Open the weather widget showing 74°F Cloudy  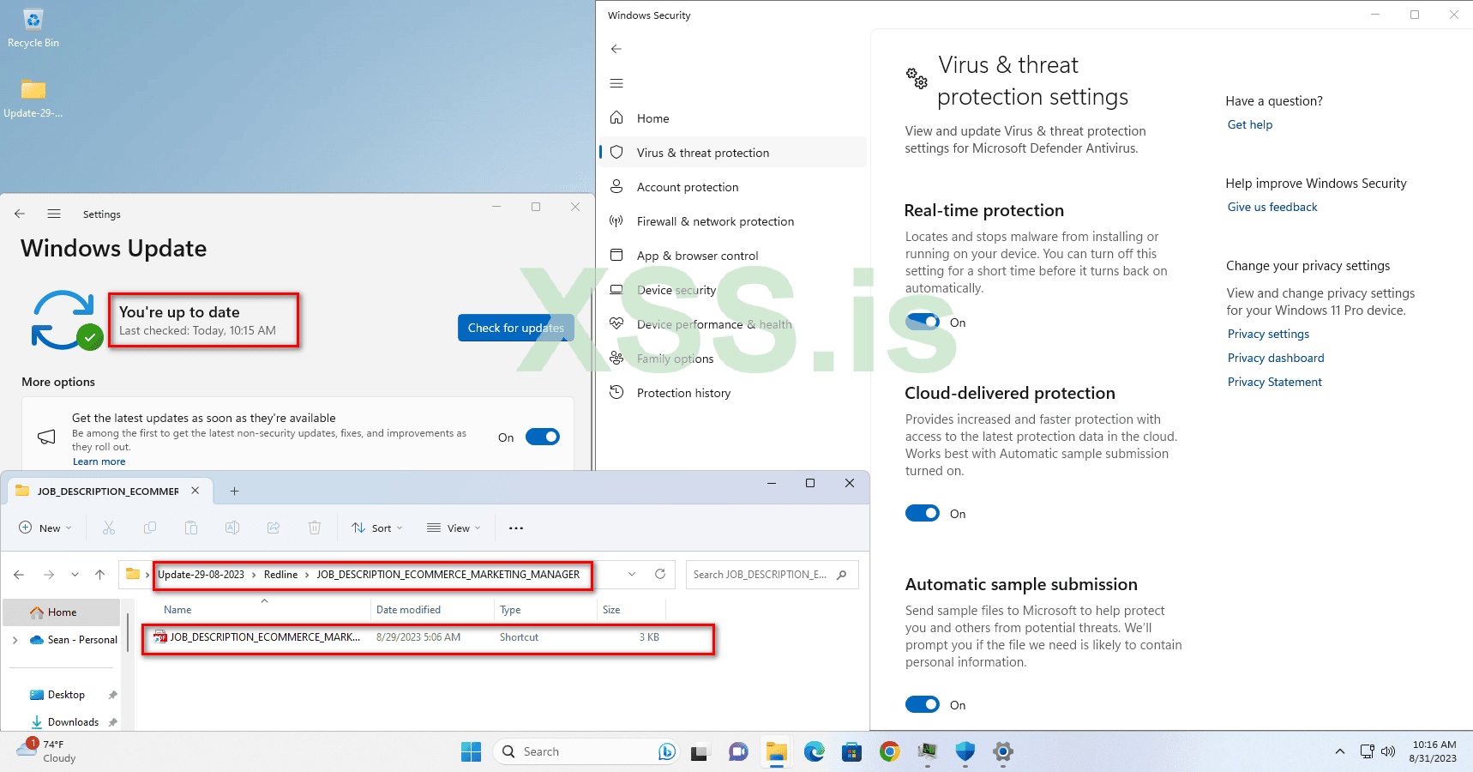(x=48, y=751)
